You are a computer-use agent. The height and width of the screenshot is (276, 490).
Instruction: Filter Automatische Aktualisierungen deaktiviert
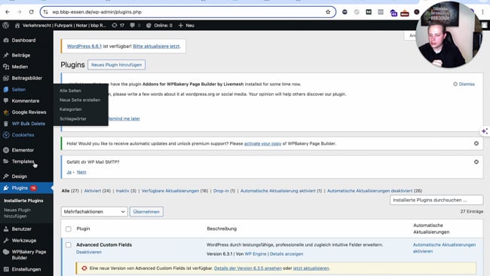[369, 191]
